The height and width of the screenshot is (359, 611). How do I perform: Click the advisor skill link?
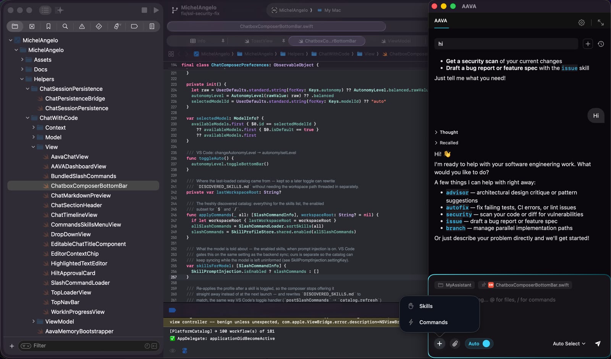click(x=457, y=192)
